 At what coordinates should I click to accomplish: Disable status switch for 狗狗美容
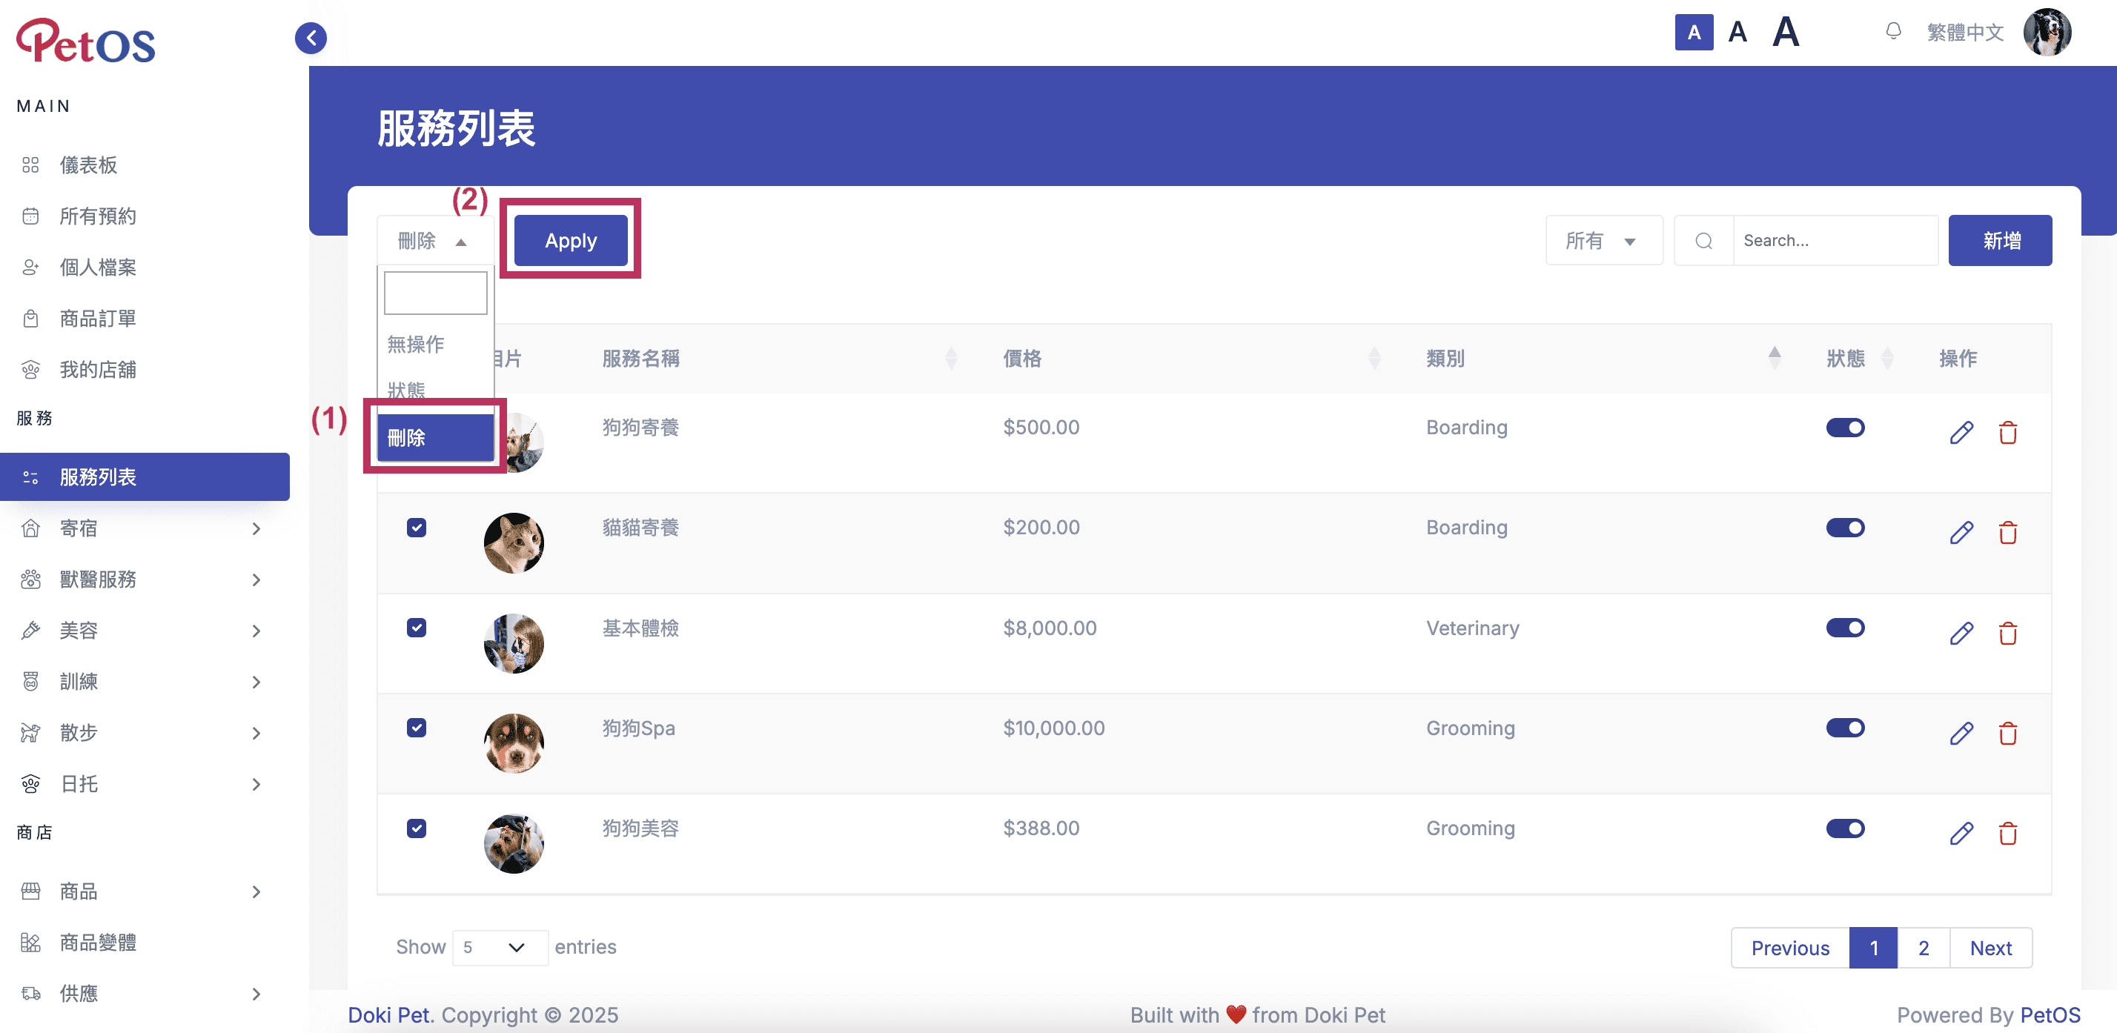pos(1845,828)
